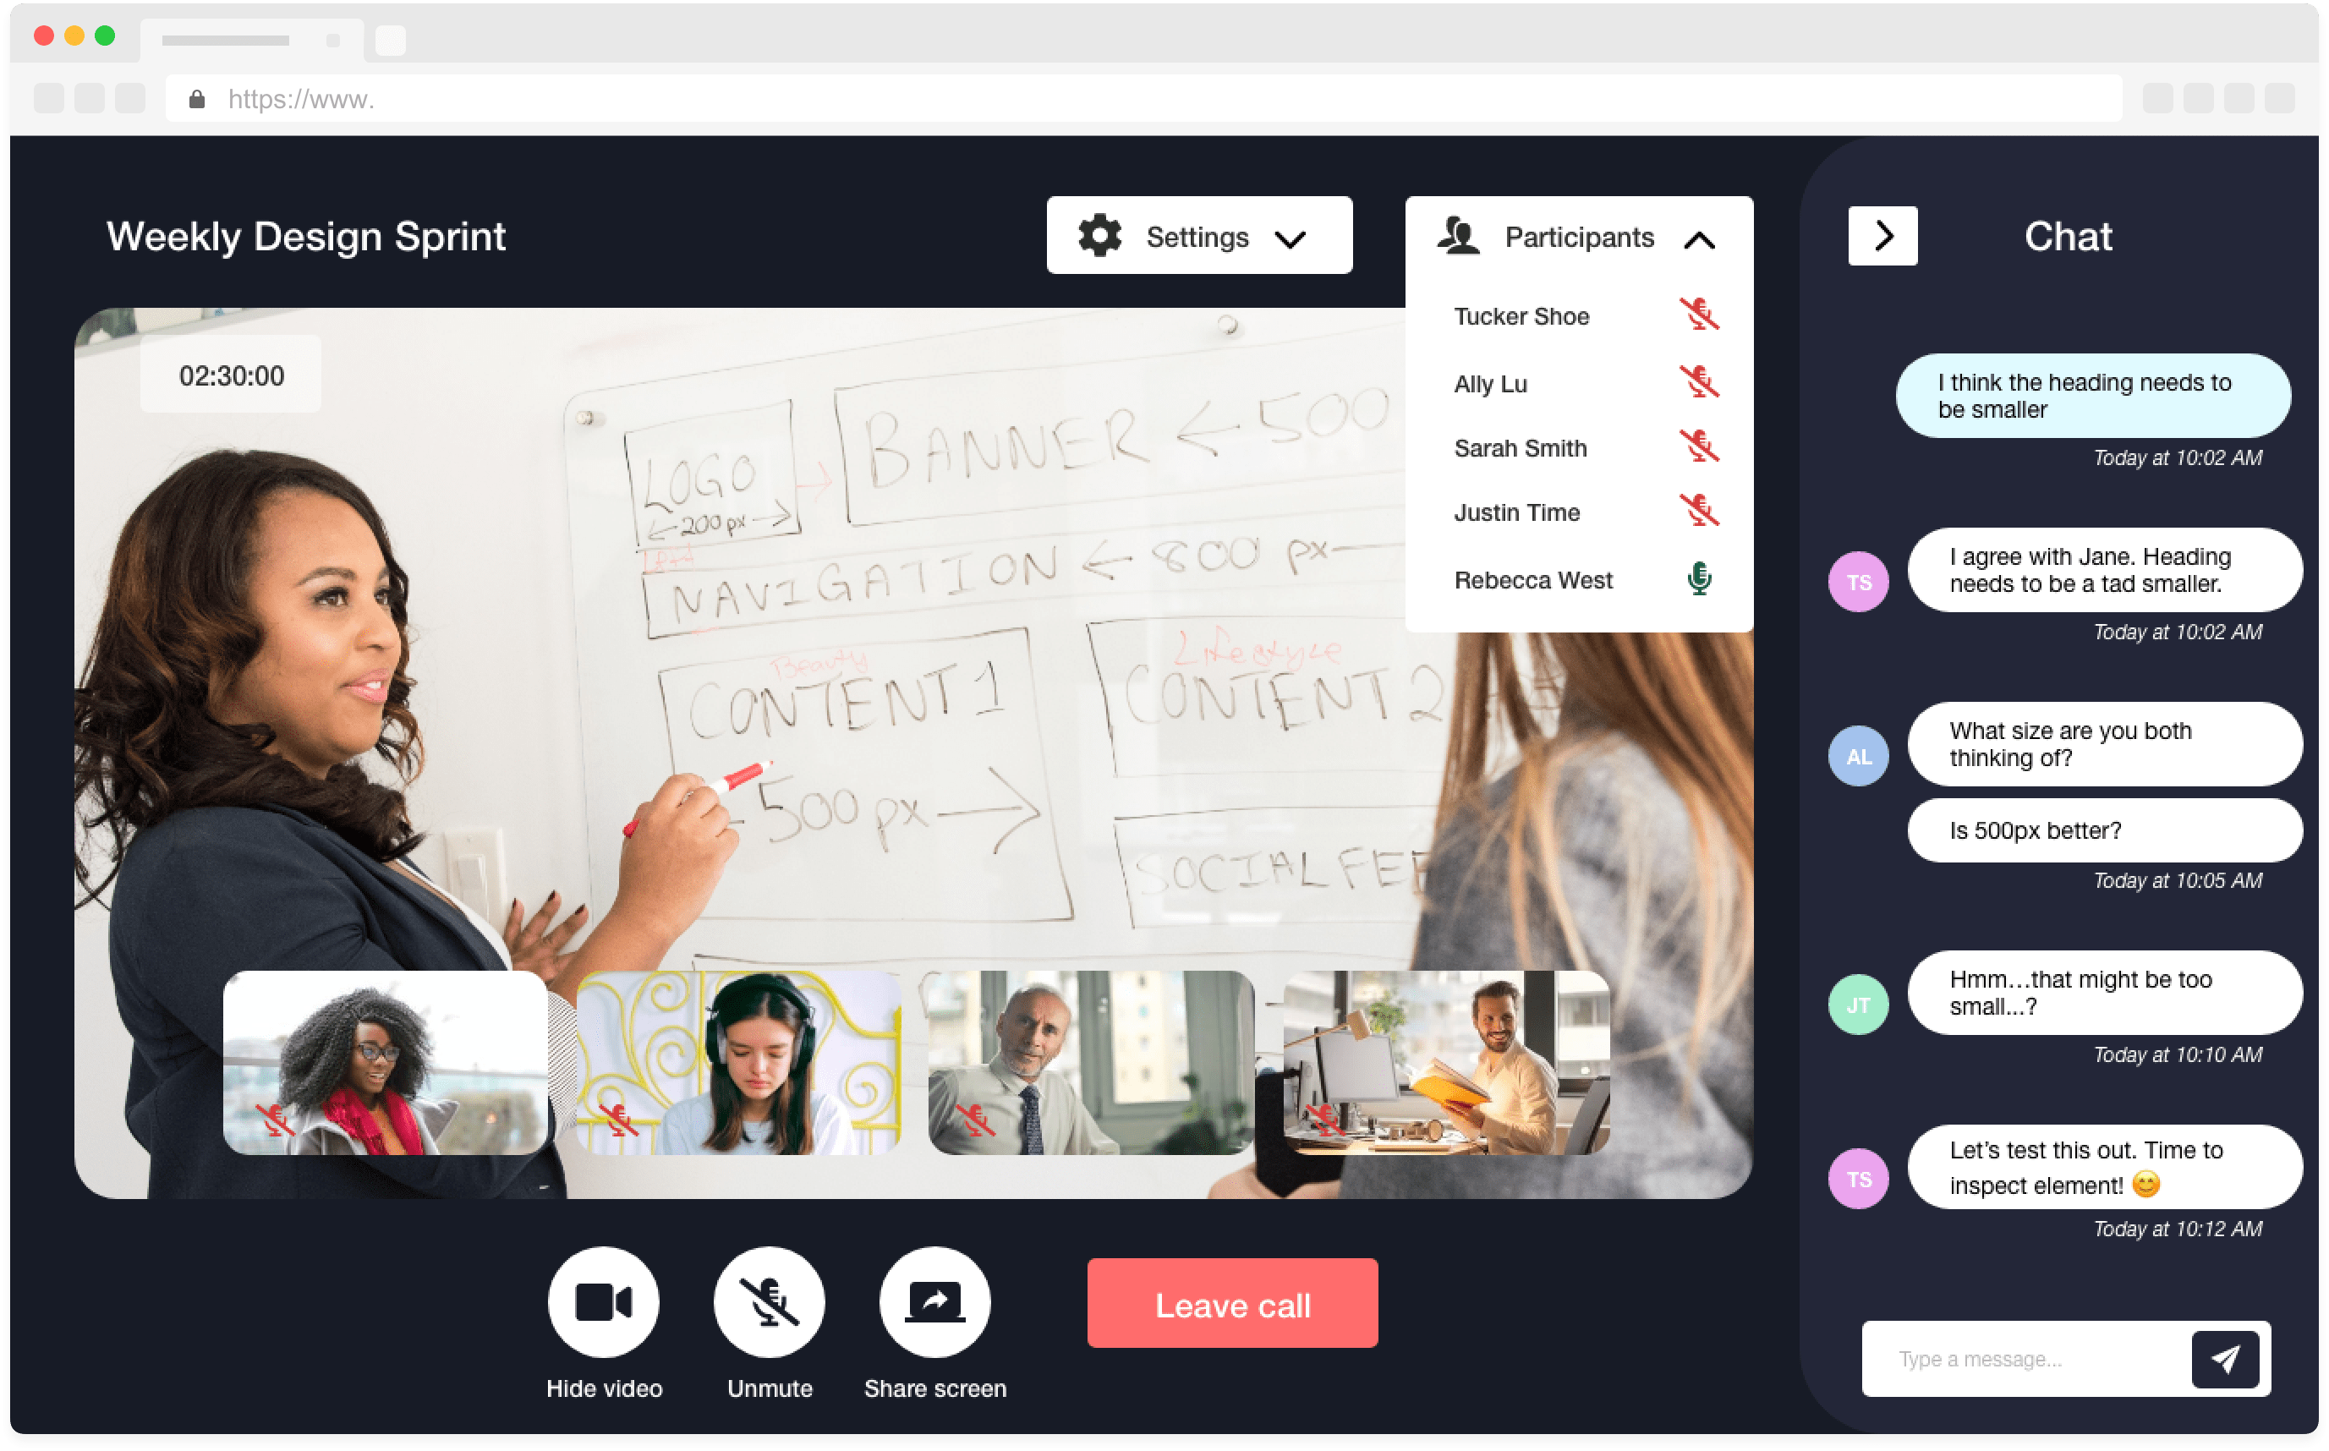Image resolution: width=2329 pixels, height=1451 pixels.
Task: Toggle microphone mute with Unmute button
Action: tap(769, 1306)
